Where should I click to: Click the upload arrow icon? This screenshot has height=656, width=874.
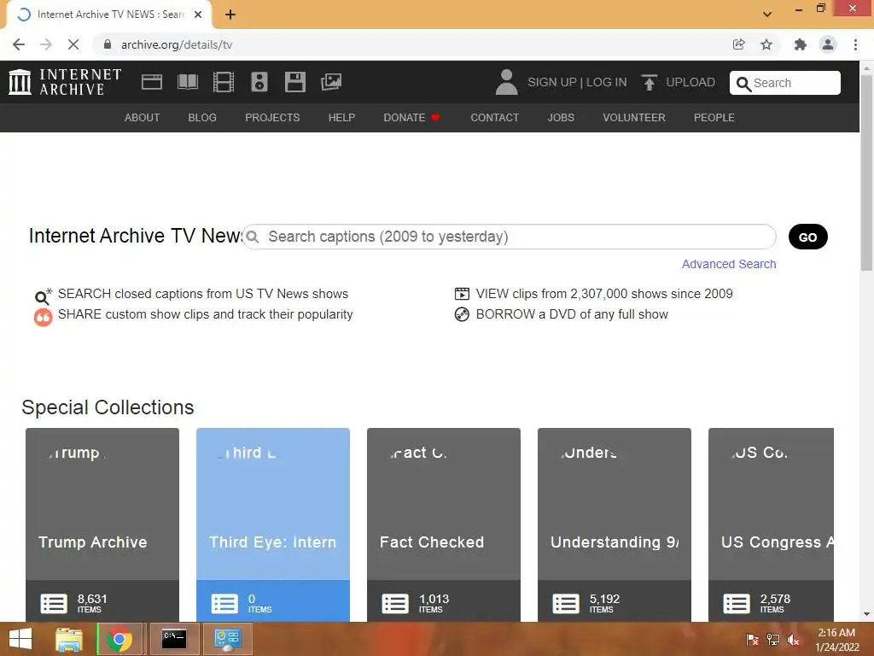649,82
